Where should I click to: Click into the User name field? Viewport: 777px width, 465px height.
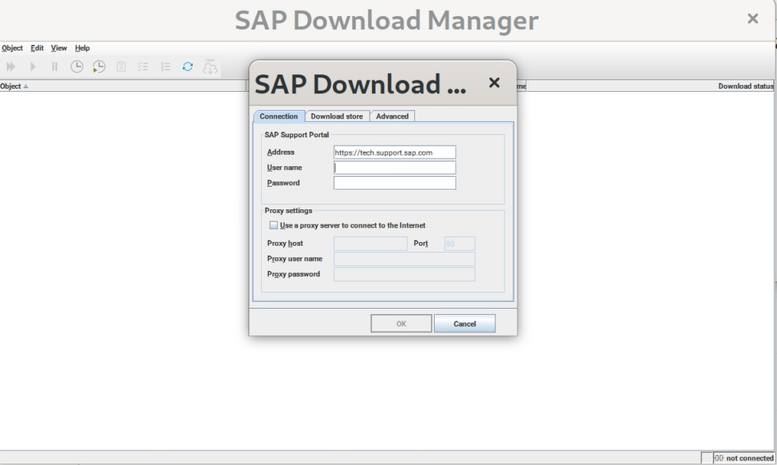click(x=395, y=168)
